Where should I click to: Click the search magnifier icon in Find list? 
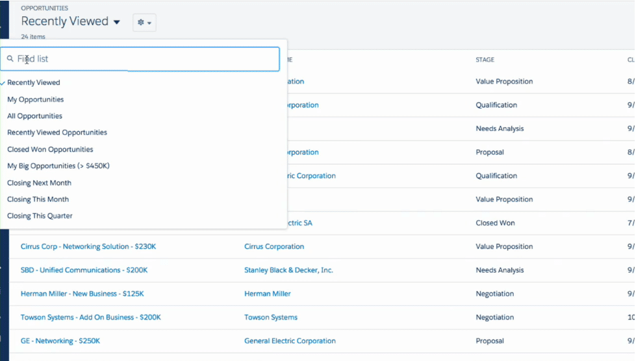[10, 59]
